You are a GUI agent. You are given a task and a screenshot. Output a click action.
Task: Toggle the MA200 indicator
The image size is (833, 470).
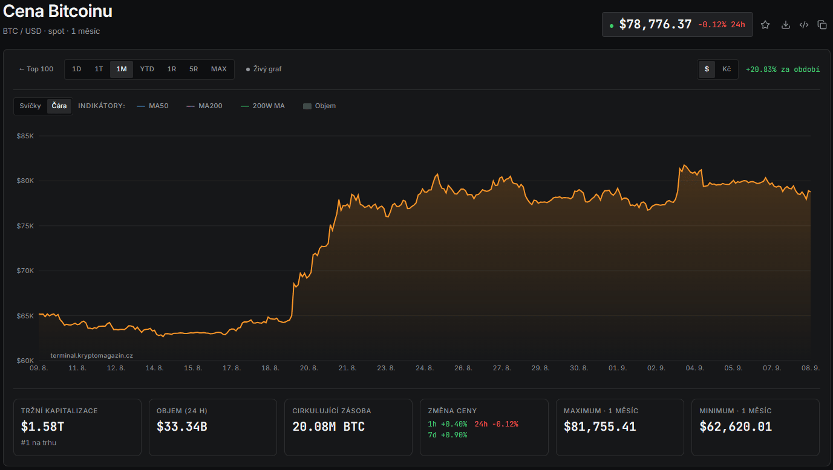pyautogui.click(x=204, y=106)
